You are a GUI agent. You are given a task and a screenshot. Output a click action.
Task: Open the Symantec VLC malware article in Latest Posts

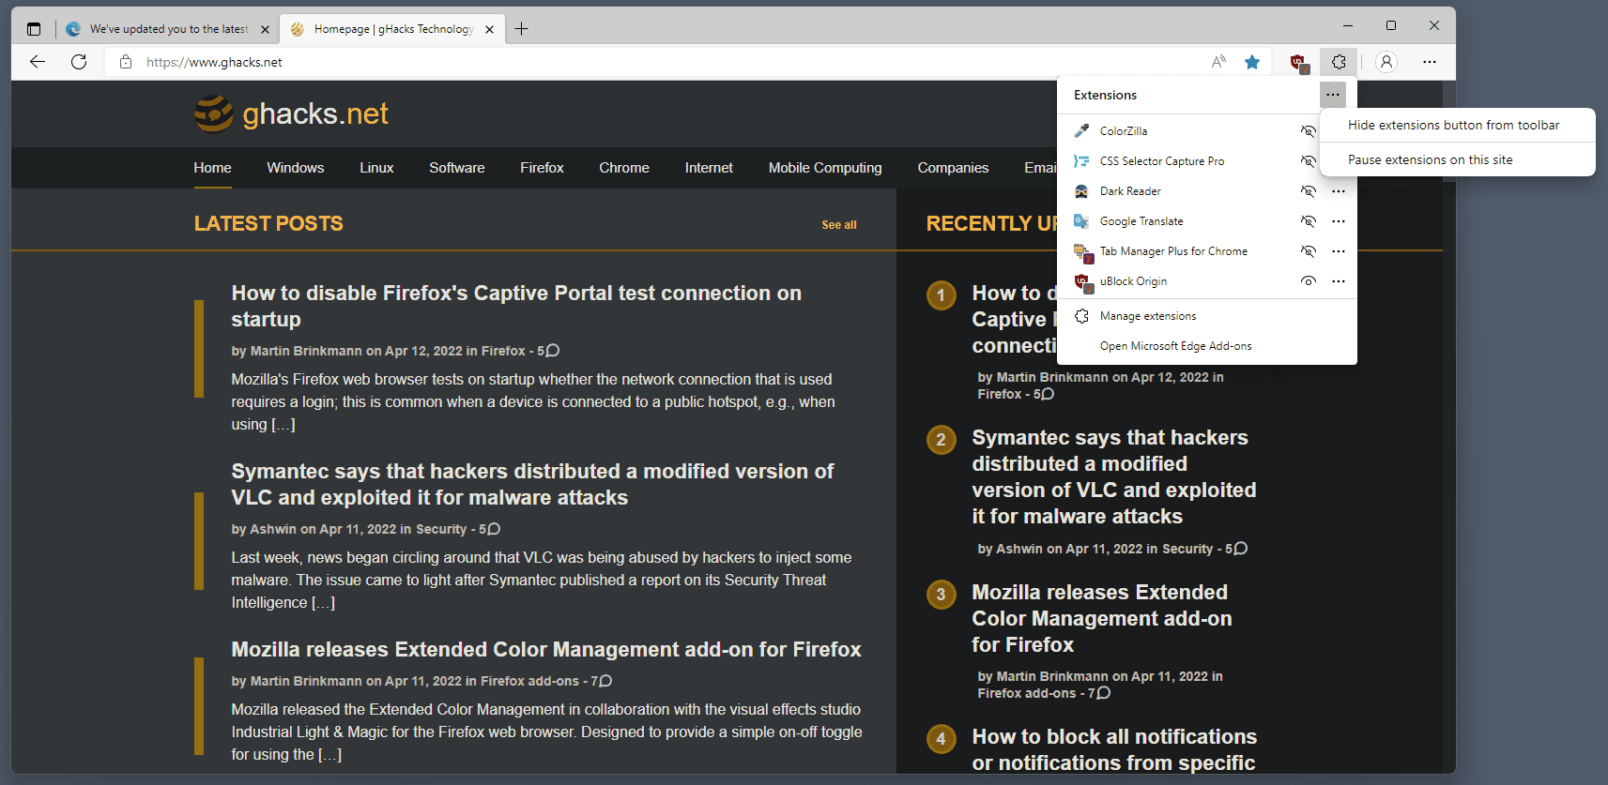tap(532, 484)
